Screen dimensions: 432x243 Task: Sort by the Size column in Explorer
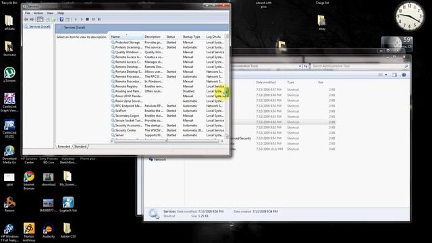pyautogui.click(x=321, y=82)
